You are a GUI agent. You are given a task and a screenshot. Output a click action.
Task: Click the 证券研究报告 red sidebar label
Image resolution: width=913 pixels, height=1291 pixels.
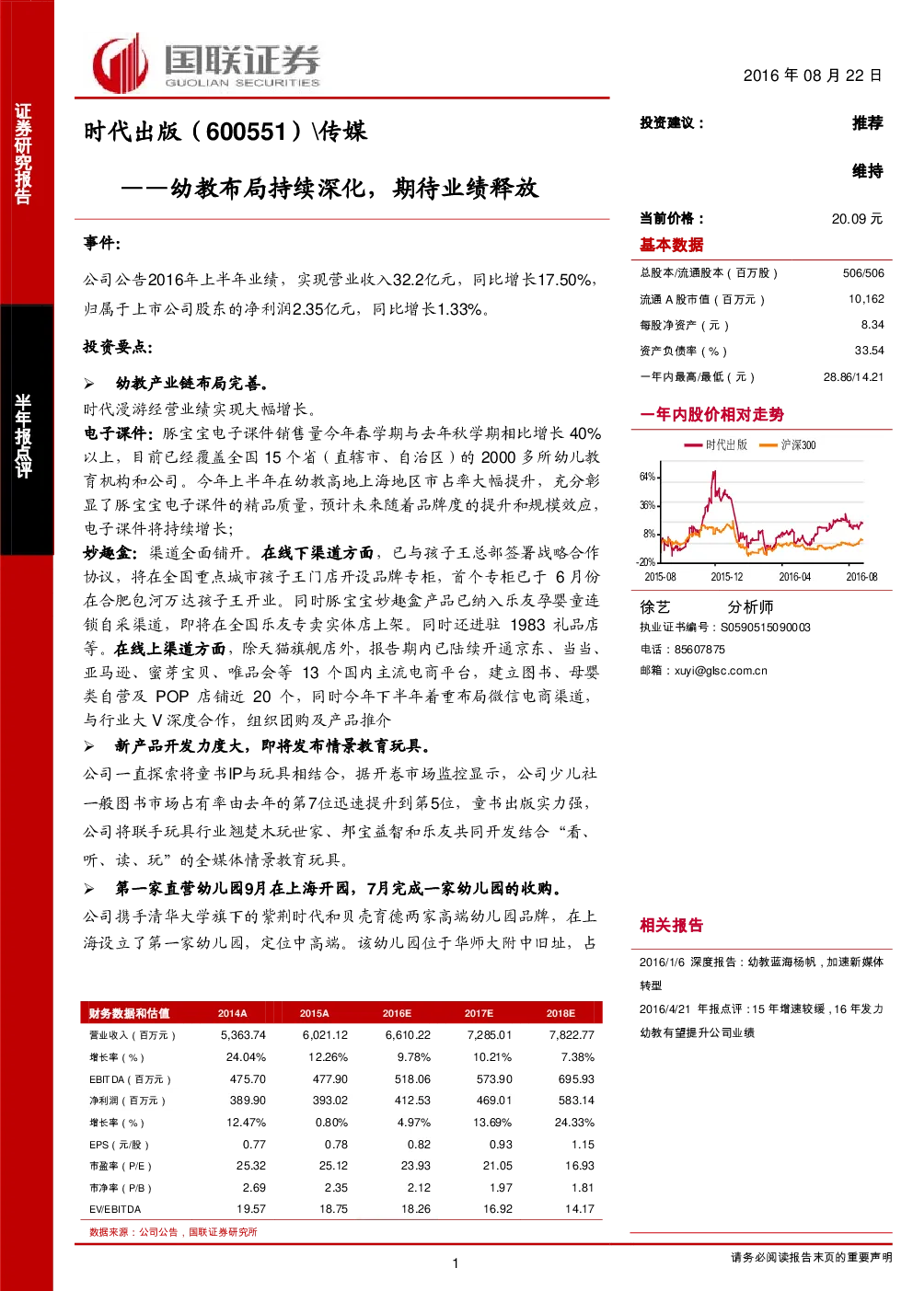23,153
